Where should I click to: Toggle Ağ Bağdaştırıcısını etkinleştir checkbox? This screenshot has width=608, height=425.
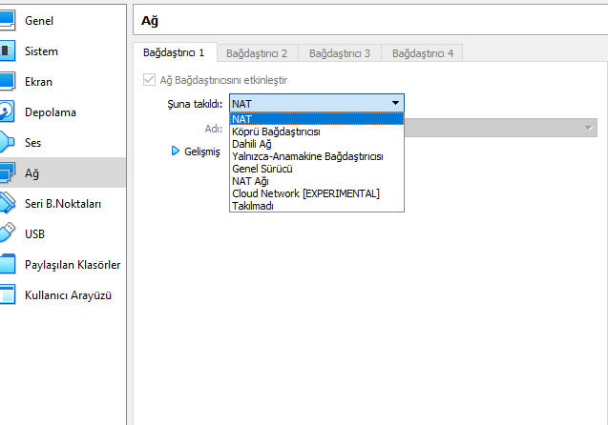point(148,80)
